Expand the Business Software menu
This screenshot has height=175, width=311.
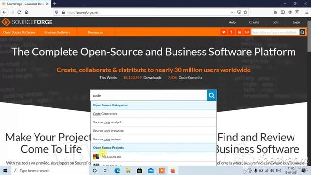tap(57, 32)
